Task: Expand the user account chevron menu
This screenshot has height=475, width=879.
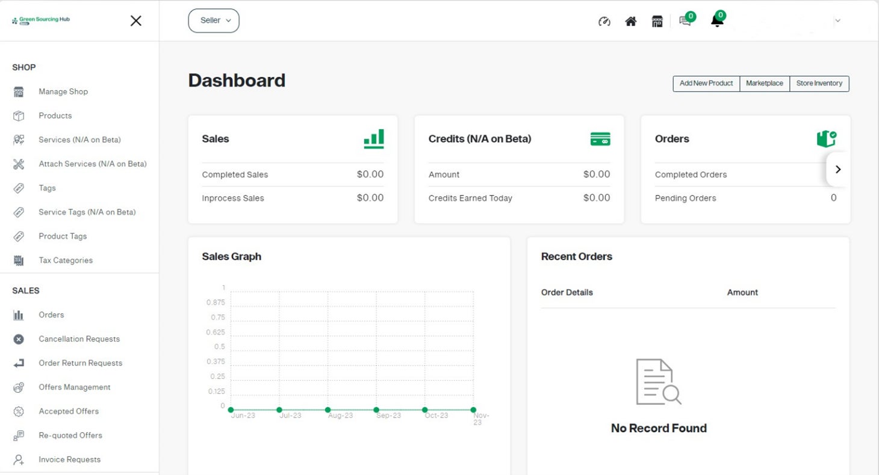Action: (837, 20)
